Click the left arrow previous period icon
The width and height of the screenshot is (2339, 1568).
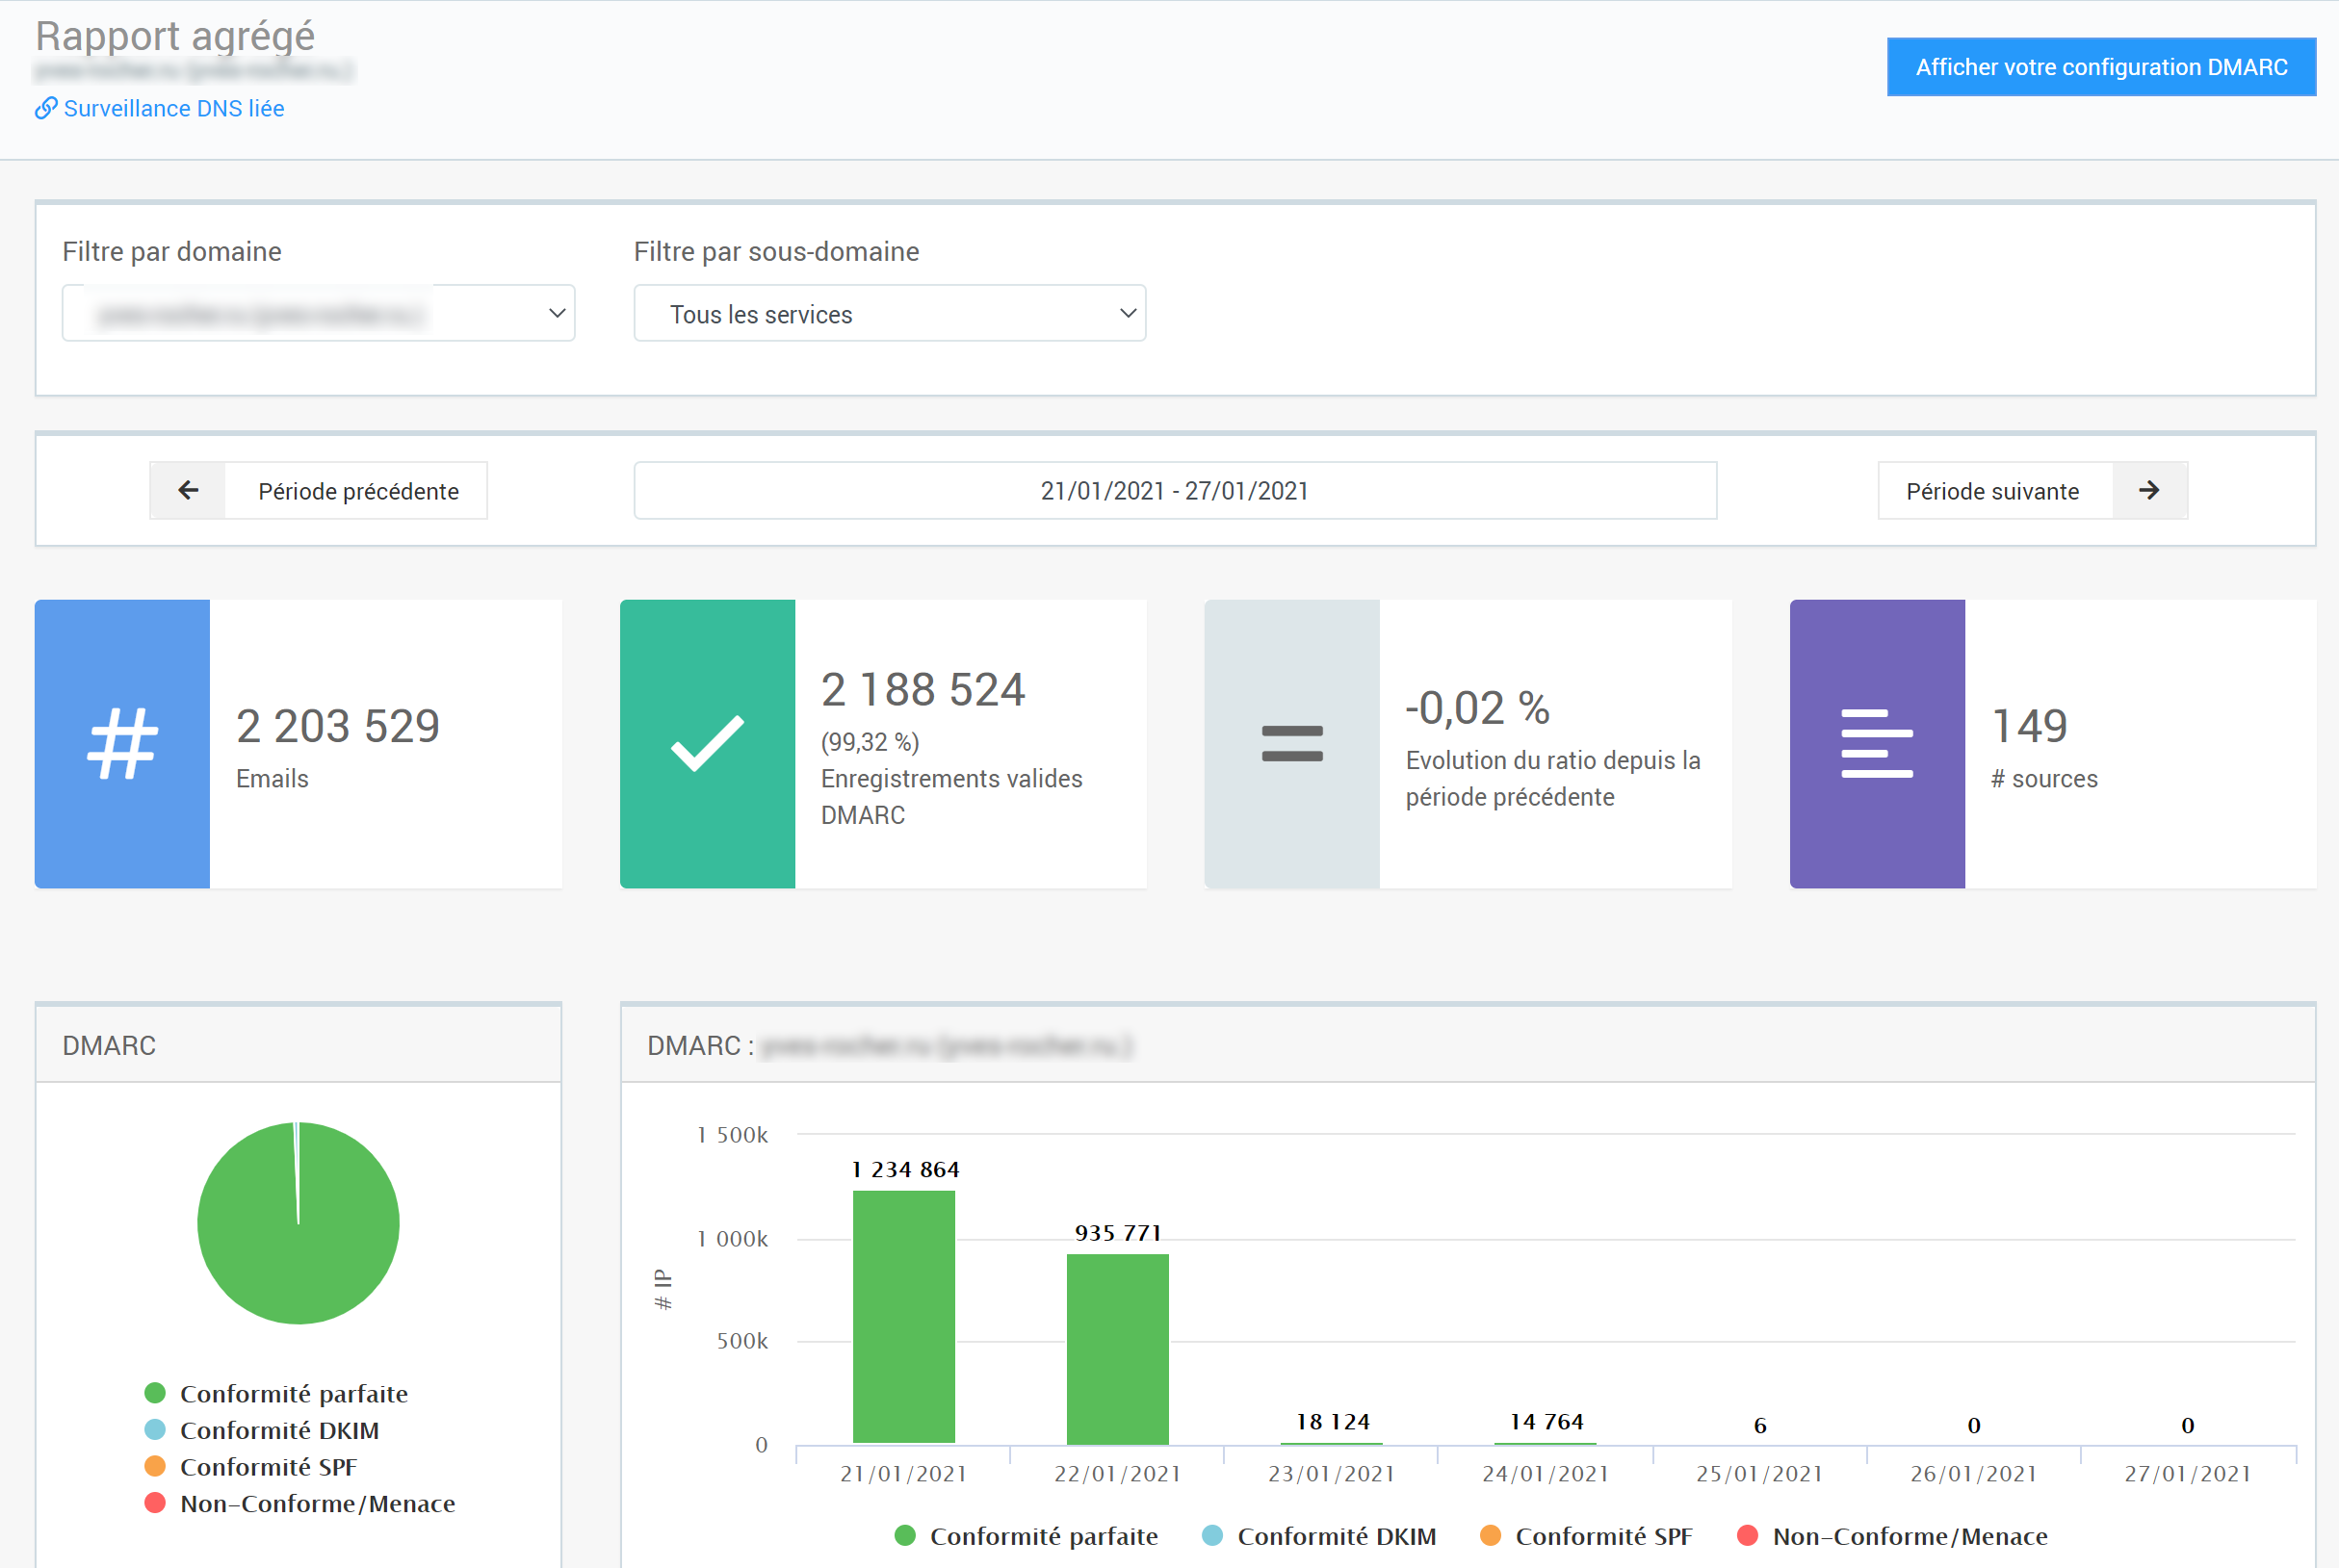[188, 490]
